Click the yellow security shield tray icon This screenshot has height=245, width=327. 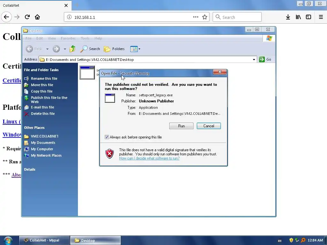(291, 240)
